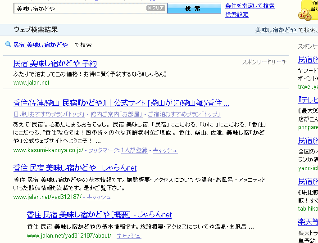Open 条件を指定して検索 link
The height and width of the screenshot is (243, 318).
click(x=250, y=6)
